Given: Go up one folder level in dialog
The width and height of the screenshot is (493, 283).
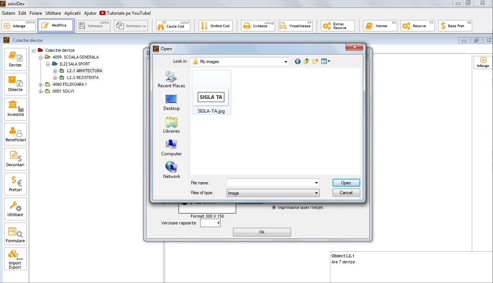Looking at the screenshot, I should [306, 62].
